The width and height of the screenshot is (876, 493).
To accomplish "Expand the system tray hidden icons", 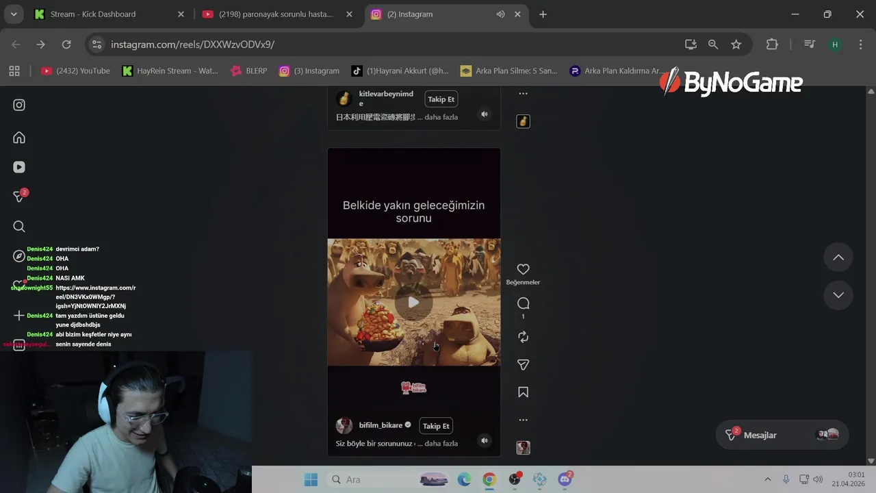I will pyautogui.click(x=768, y=479).
